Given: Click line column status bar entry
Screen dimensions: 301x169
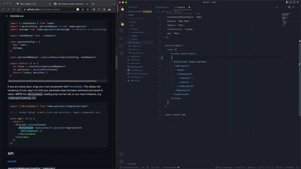Looking at the screenshot, I should (x=239, y=167).
